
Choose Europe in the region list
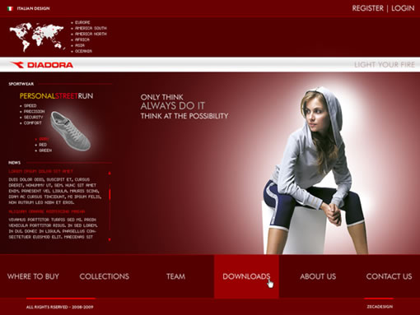pos(82,22)
